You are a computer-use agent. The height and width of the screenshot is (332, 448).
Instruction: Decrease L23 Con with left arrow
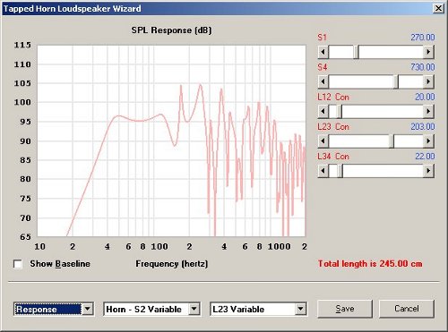click(323, 140)
